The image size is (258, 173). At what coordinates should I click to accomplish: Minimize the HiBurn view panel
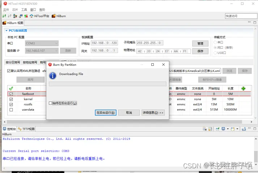pyautogui.click(x=249, y=22)
